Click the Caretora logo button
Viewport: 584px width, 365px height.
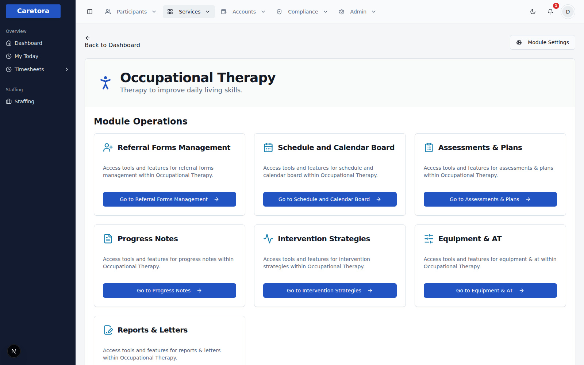pyautogui.click(x=33, y=11)
